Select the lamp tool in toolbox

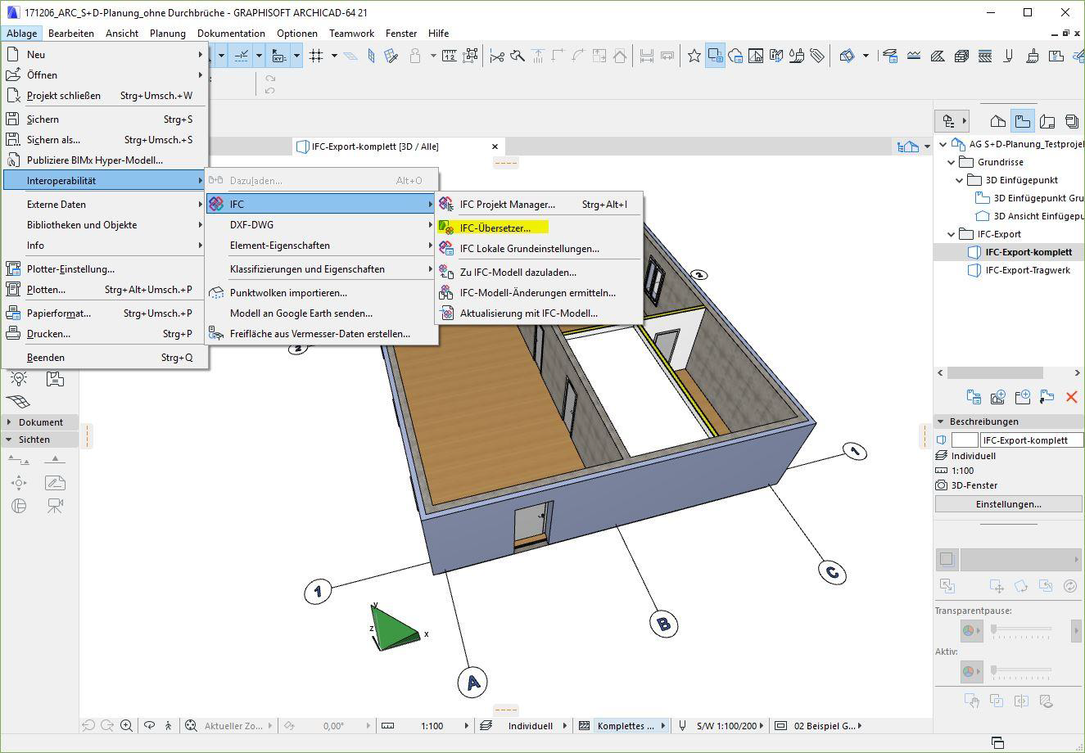click(x=19, y=378)
